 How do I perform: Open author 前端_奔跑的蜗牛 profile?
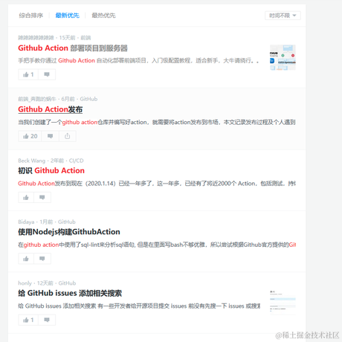(x=37, y=99)
